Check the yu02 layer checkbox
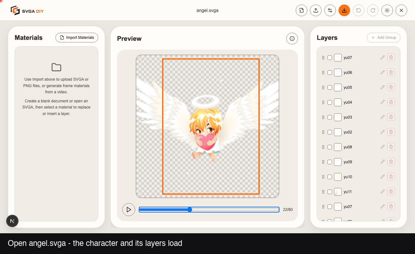The image size is (415, 254). click(330, 132)
